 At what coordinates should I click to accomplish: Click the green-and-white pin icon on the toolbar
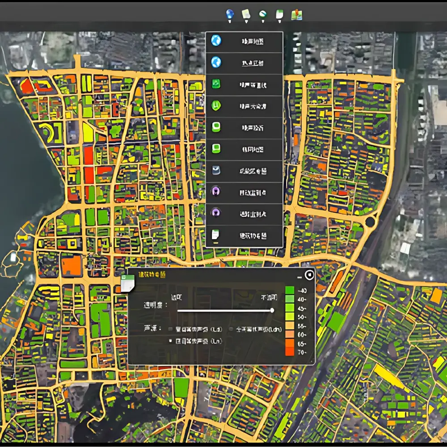click(x=280, y=14)
